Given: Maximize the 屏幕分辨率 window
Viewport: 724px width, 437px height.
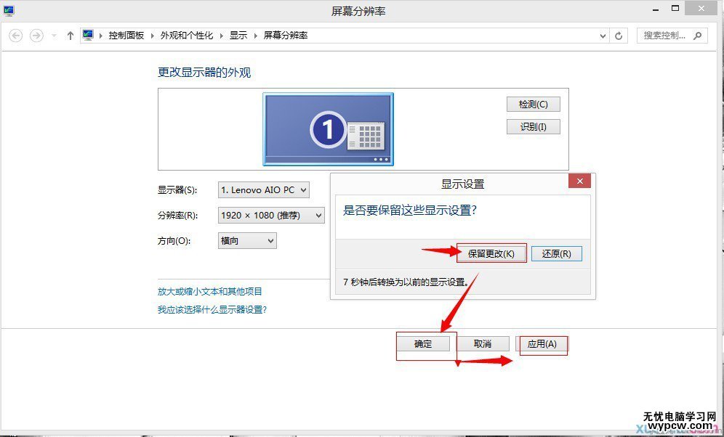Looking at the screenshot, I should coord(675,8).
